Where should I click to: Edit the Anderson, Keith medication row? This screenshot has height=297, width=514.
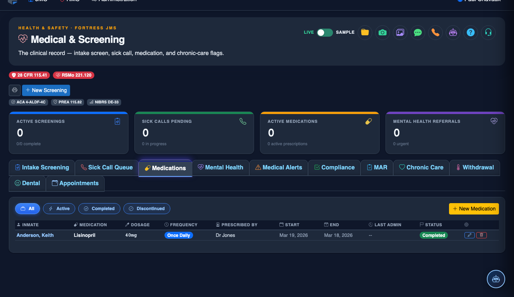[469, 235]
